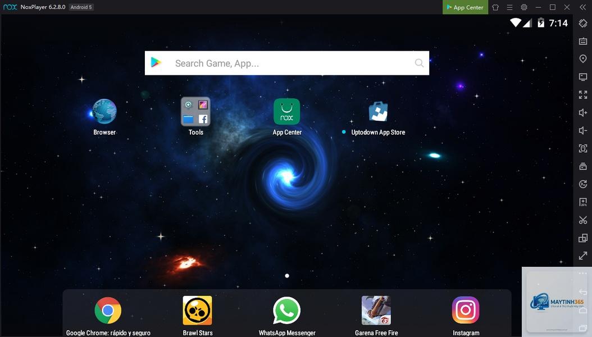Toggle fullscreen mode in the sidebar

[583, 95]
